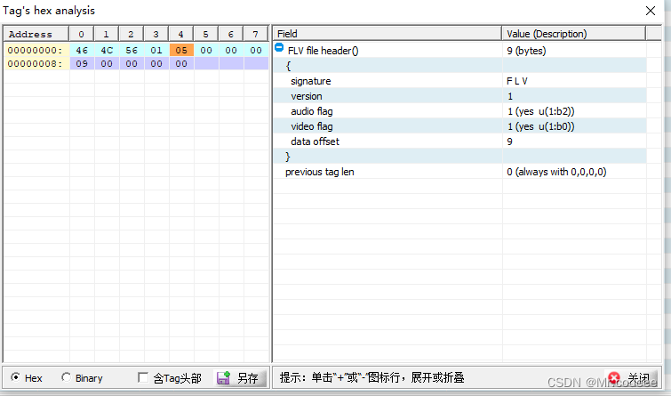
Task: Select the highlighted hex byte 05
Action: tap(181, 50)
